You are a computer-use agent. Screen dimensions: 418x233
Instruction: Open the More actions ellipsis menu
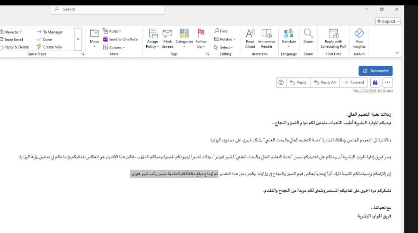click(x=388, y=82)
